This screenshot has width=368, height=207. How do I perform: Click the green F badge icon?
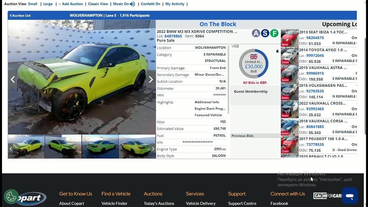click(274, 33)
